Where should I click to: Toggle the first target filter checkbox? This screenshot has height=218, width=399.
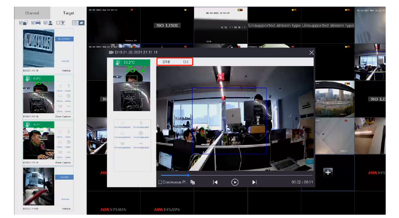pyautogui.click(x=21, y=23)
